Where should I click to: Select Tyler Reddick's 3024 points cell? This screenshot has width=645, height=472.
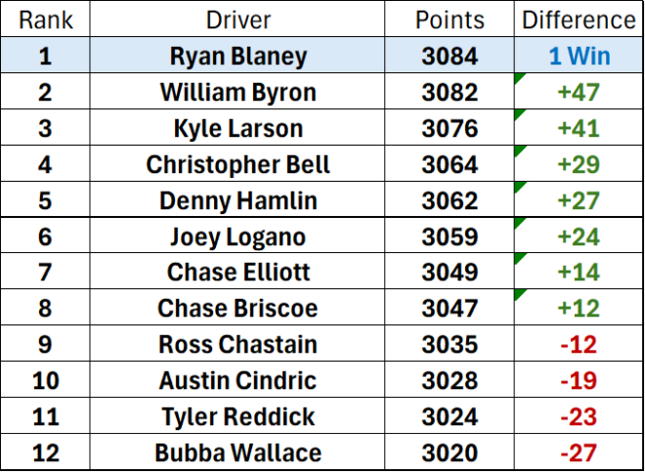450,416
